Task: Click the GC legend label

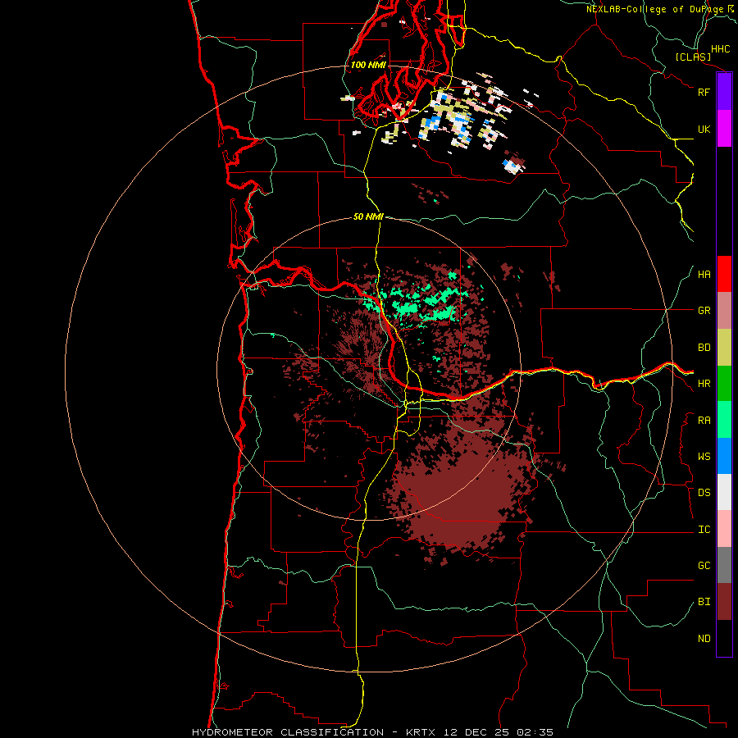Action: 704,566
